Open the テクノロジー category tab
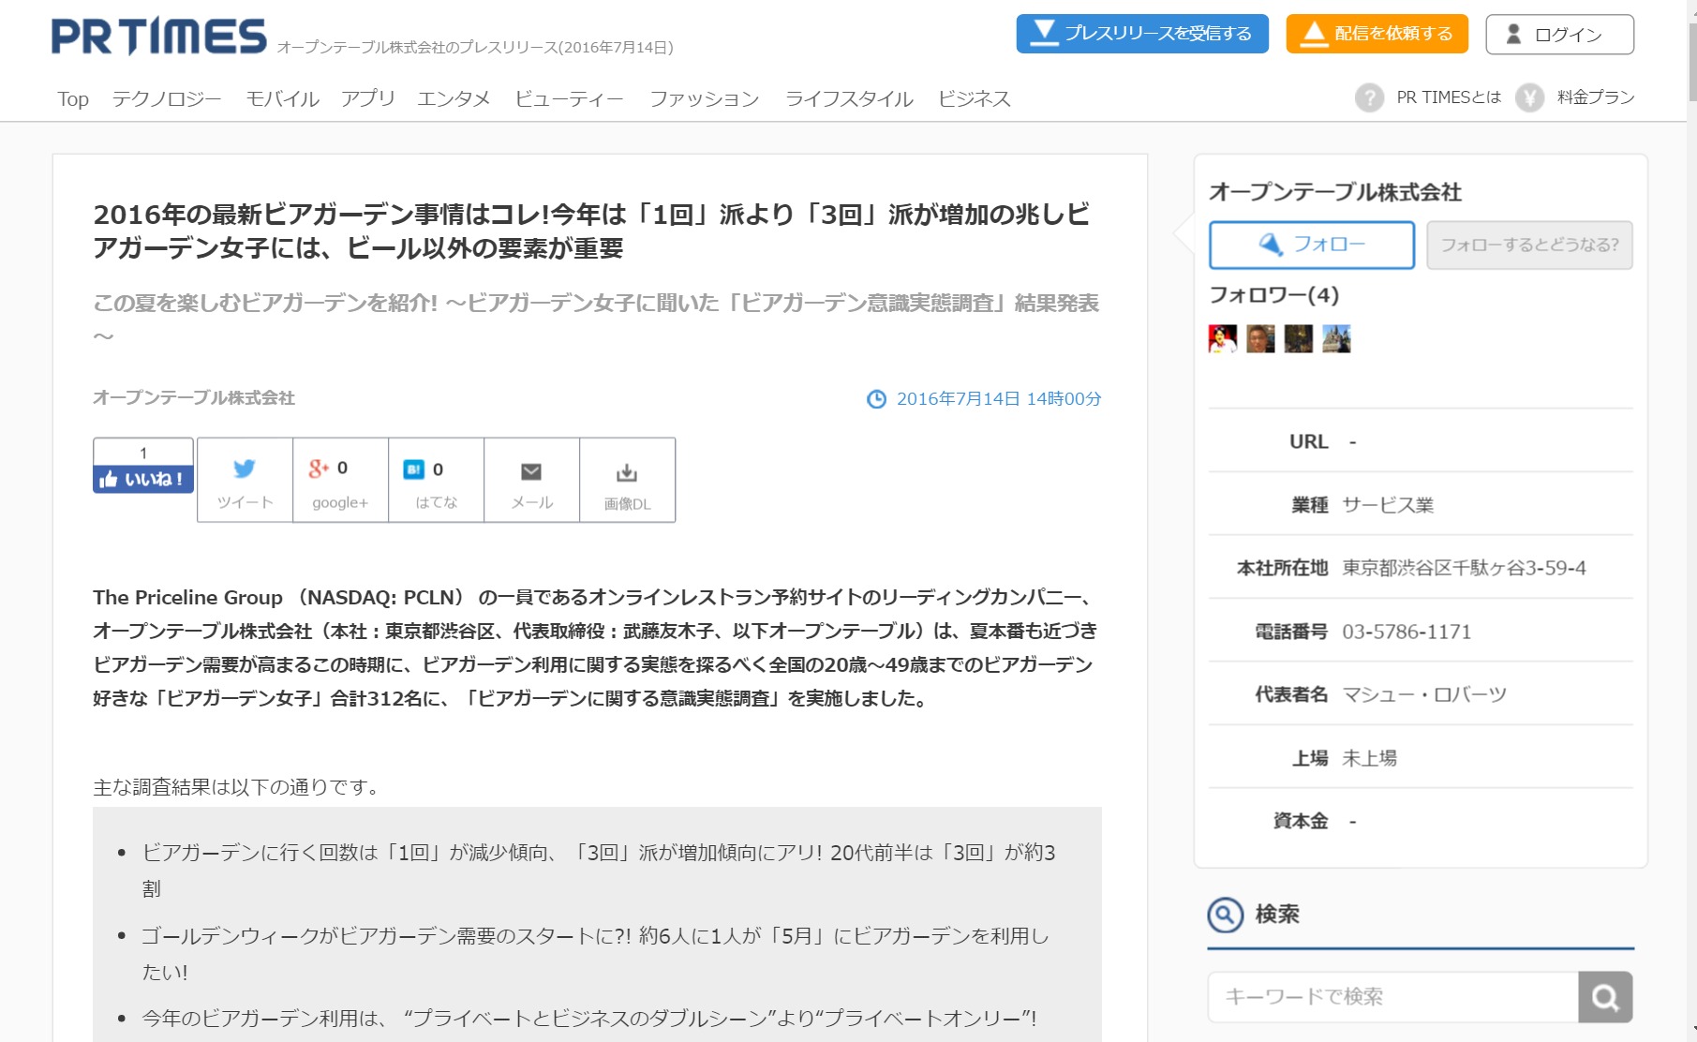 point(167,99)
